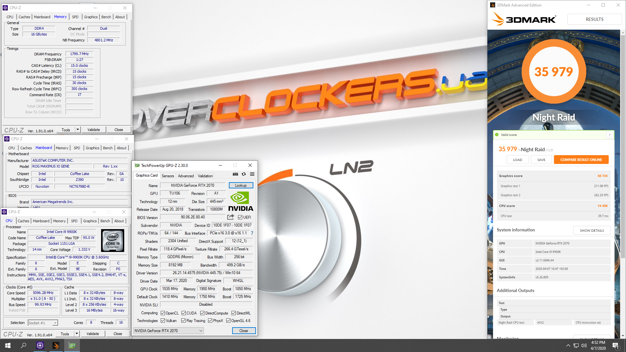This screenshot has height=352, width=626.
Task: Click the valid score green check icon
Action: click(497, 135)
